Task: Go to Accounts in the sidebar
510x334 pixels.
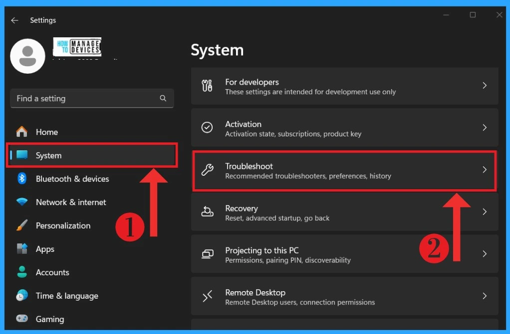Action: [x=52, y=272]
